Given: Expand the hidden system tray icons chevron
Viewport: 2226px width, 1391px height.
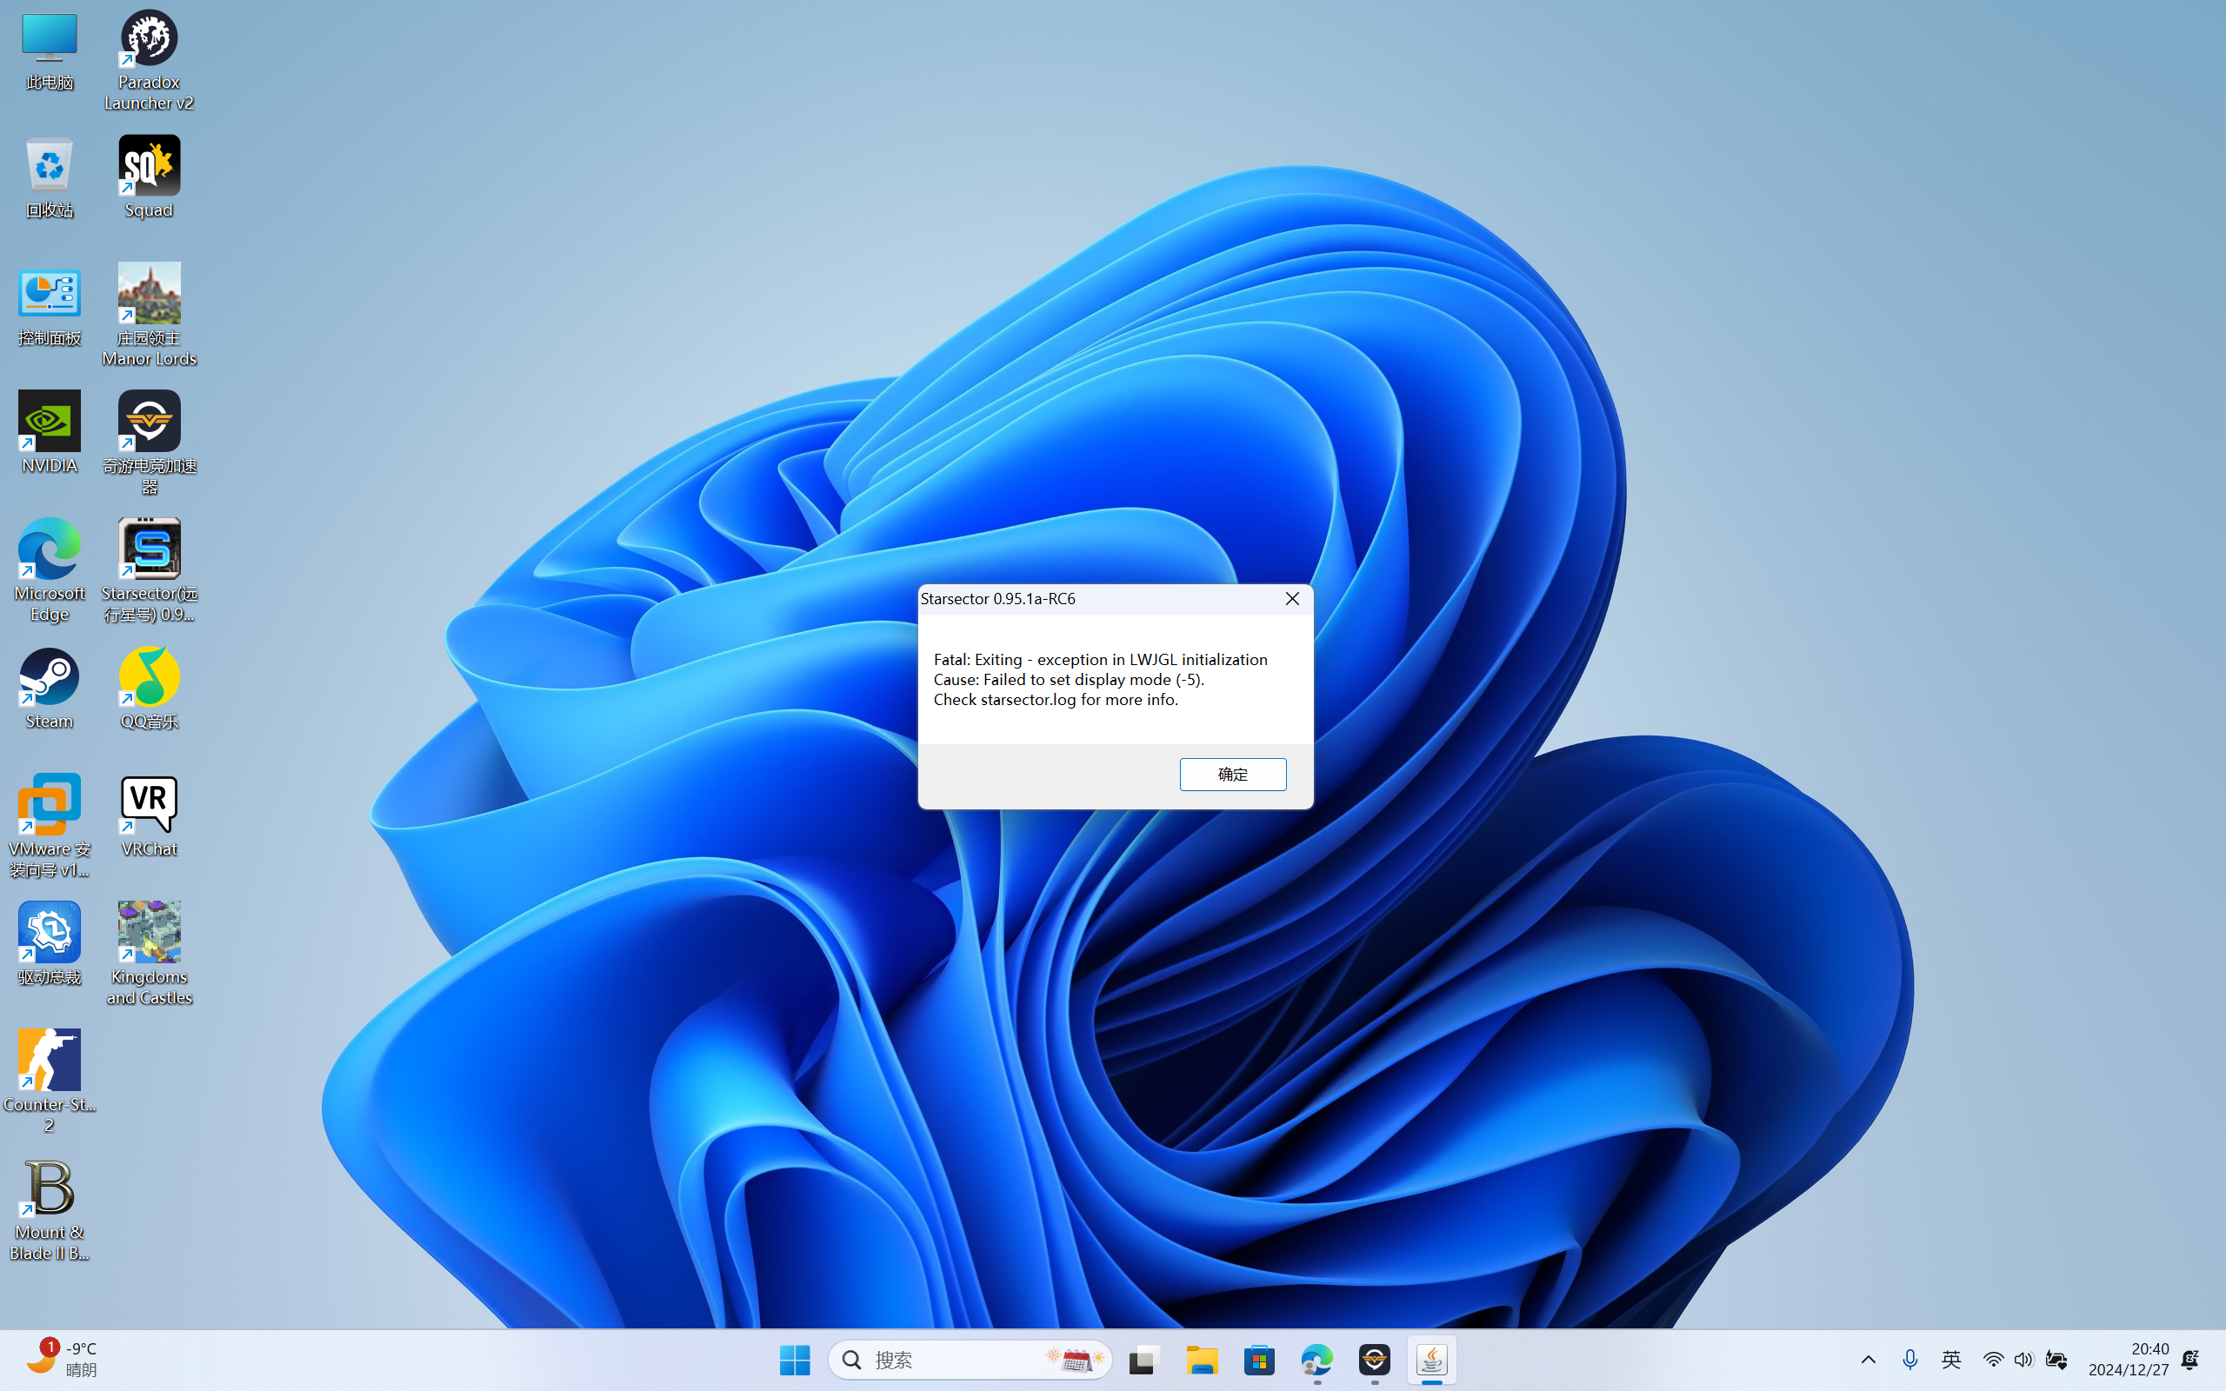Looking at the screenshot, I should point(1868,1360).
